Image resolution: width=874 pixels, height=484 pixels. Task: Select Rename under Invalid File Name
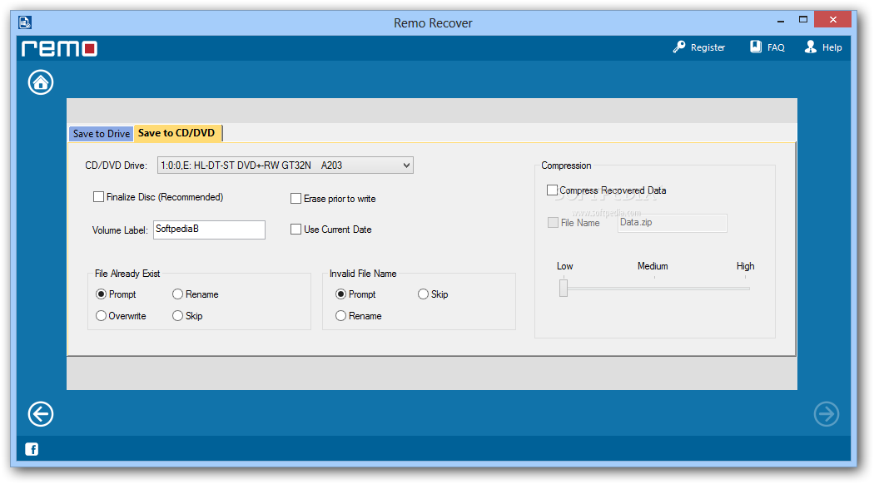pos(340,316)
